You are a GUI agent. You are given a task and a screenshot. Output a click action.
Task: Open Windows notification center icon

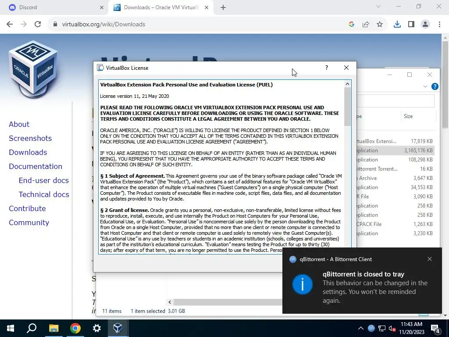(x=435, y=329)
